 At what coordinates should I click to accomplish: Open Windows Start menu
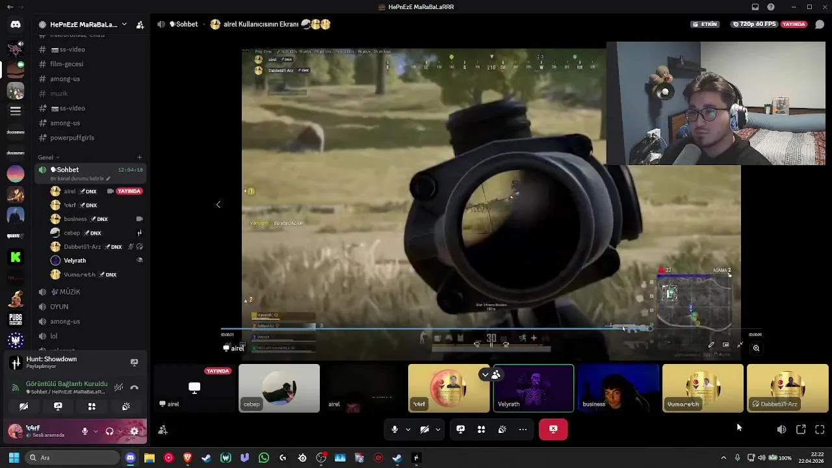[14, 458]
